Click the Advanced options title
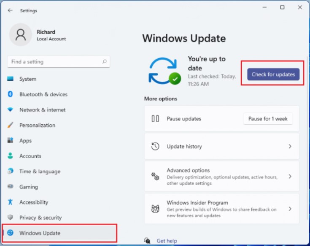The height and width of the screenshot is (246, 310). click(x=188, y=170)
